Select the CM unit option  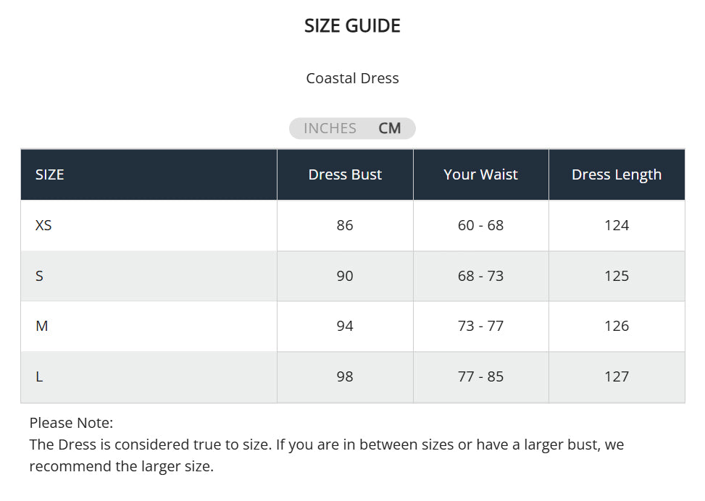(x=389, y=128)
